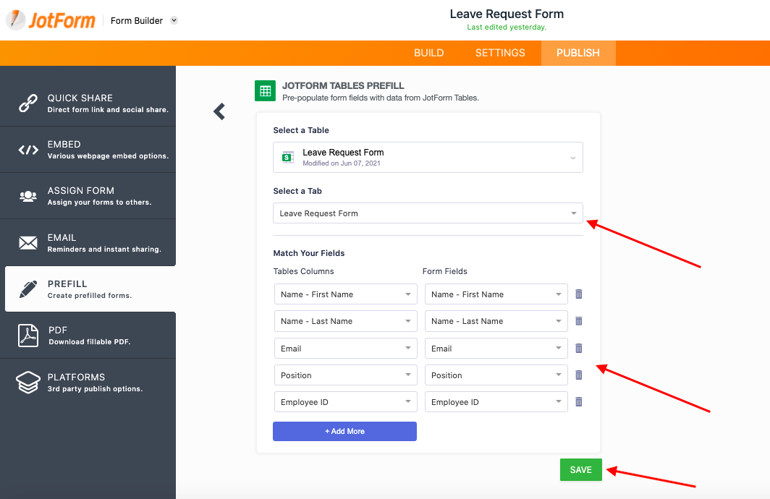
Task: Open Form Fields Email dropdown
Action: 496,349
